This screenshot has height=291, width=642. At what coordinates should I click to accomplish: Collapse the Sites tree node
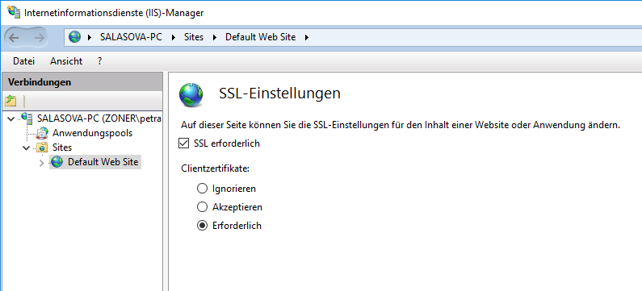pos(26,148)
